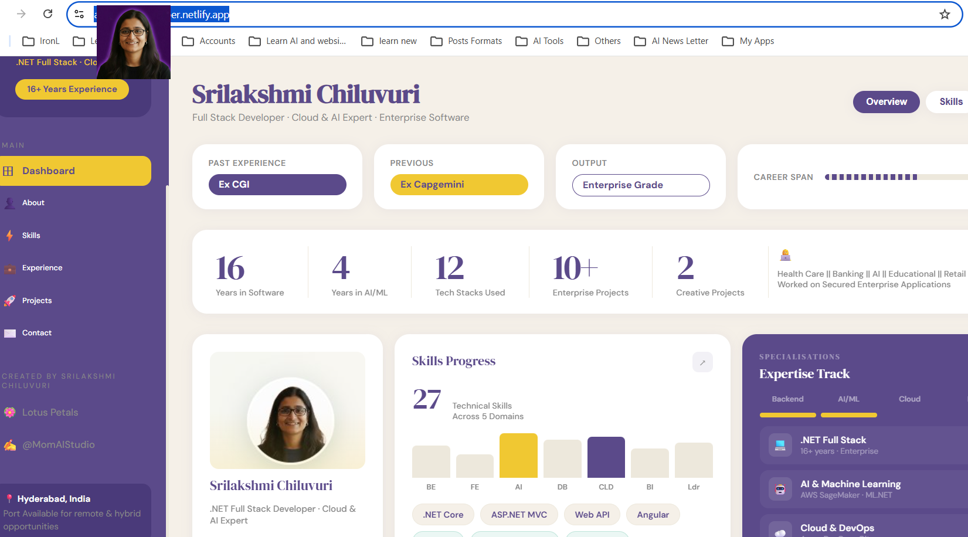Select Backend in Expertise Track
Screen dimensions: 968x537
click(787, 399)
